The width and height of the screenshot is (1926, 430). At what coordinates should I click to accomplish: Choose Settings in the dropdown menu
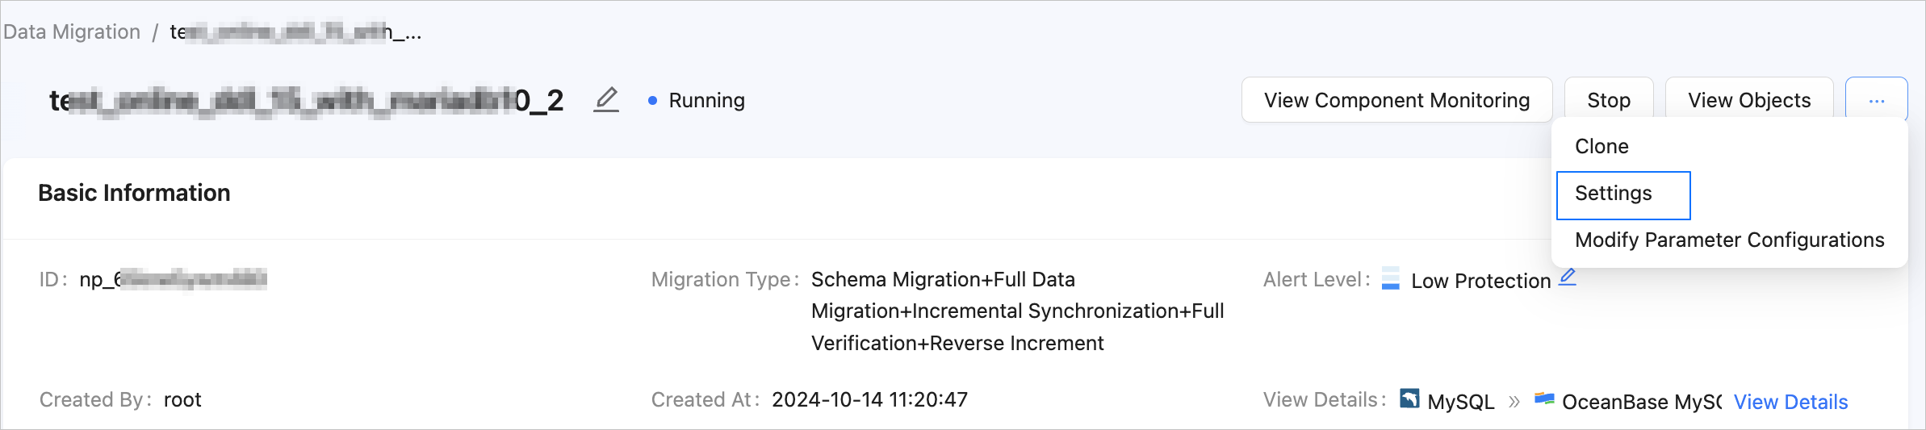point(1613,194)
